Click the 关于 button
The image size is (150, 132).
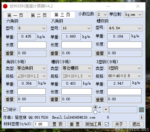click(x=119, y=124)
